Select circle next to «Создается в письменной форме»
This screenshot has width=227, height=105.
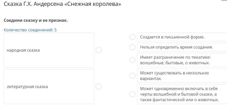(x=132, y=37)
